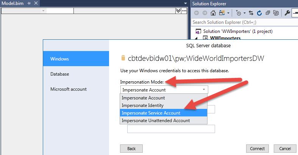
Task: Select the Microsoft account tab
Action: point(69,89)
